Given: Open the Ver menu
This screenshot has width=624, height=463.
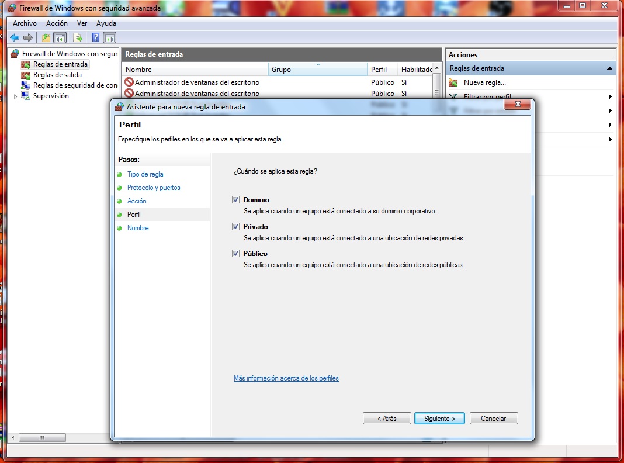Looking at the screenshot, I should coord(82,23).
